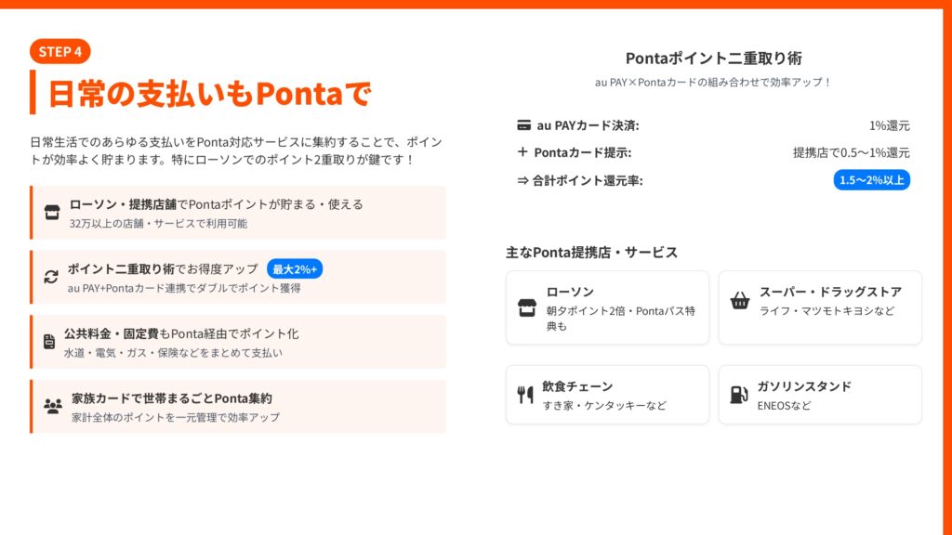Click the すき家・ケンタッキーなど subtitle text

click(x=604, y=406)
